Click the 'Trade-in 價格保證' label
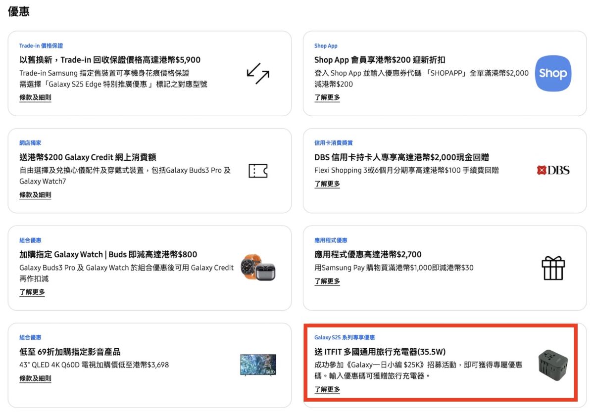Screen dimensions: 594x415 [41, 46]
